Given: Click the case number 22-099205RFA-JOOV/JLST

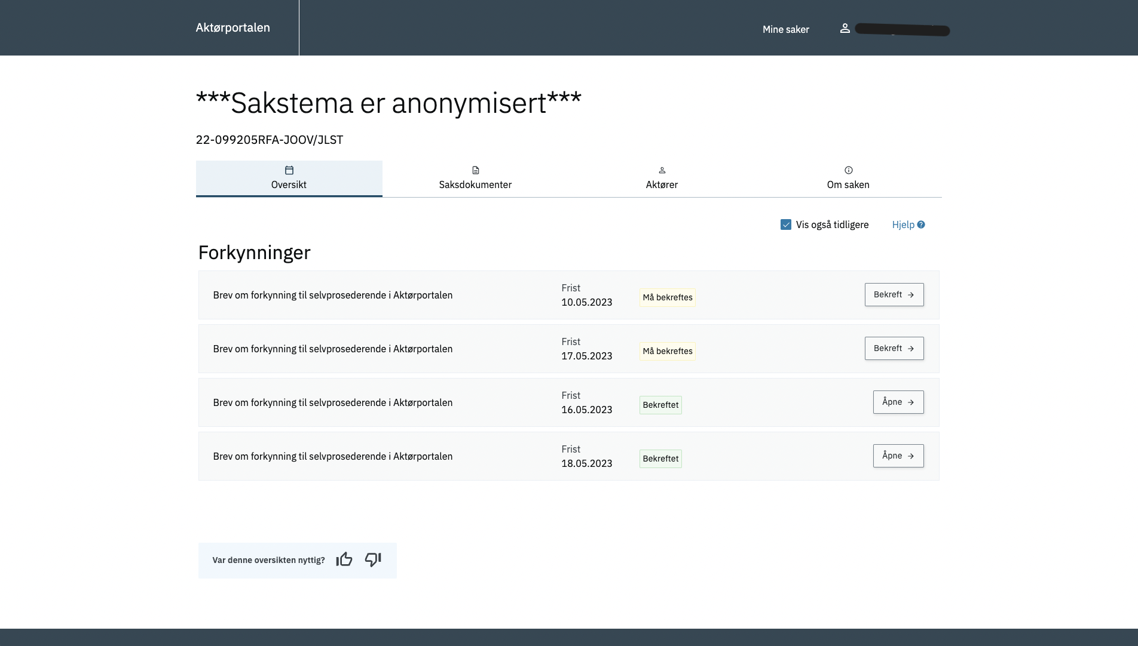Looking at the screenshot, I should coord(270,140).
